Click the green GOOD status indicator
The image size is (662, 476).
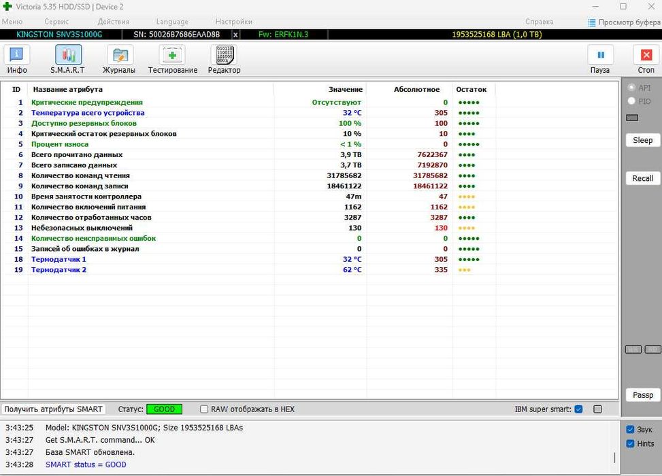[x=164, y=409]
